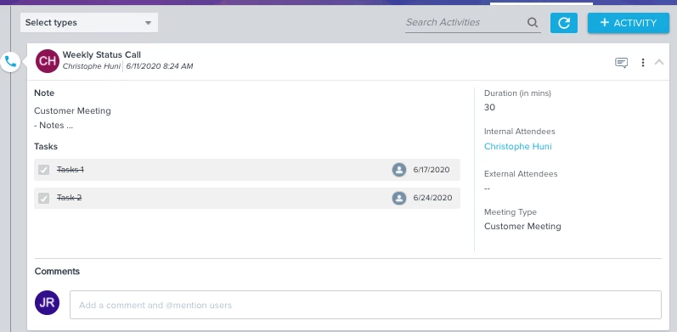Click the External Attendees label
Image resolution: width=677 pixels, height=332 pixels.
point(521,174)
